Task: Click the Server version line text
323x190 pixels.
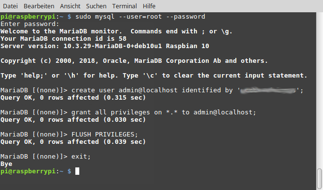Action: click(105, 46)
